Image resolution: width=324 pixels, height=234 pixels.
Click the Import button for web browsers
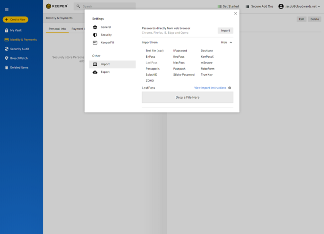(x=225, y=31)
